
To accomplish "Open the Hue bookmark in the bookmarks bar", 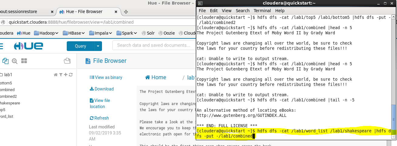I will pyautogui.click(x=24, y=33).
